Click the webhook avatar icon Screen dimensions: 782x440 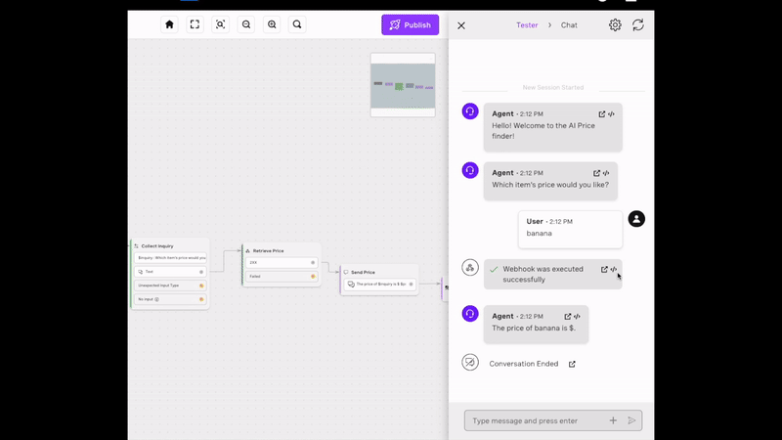[x=470, y=267]
